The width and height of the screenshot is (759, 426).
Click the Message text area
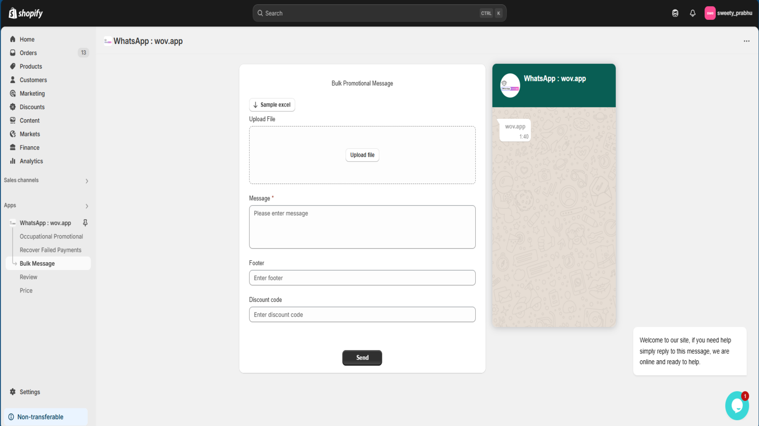coord(362,227)
